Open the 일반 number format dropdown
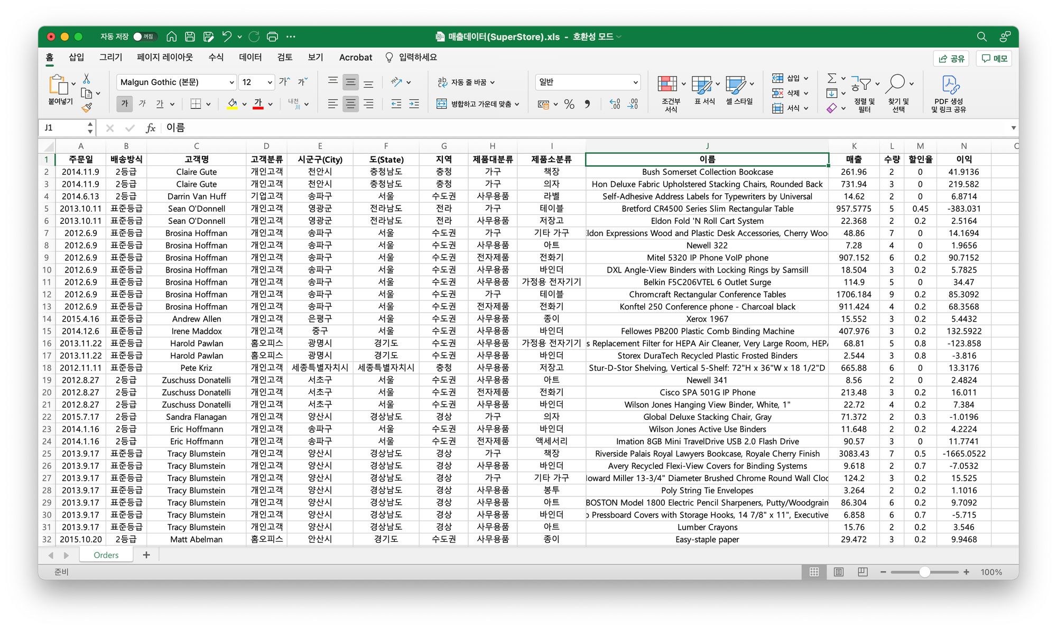This screenshot has height=630, width=1057. pyautogui.click(x=635, y=82)
